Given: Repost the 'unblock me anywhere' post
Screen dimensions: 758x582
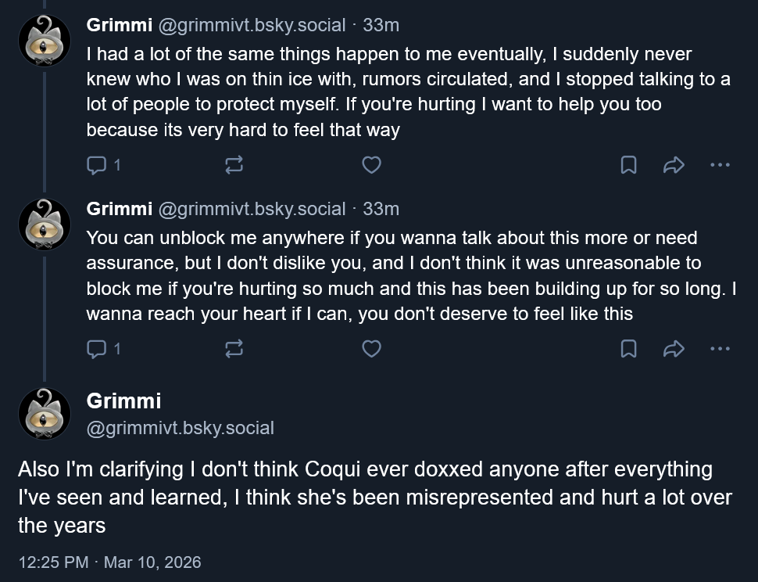Looking at the screenshot, I should point(234,349).
